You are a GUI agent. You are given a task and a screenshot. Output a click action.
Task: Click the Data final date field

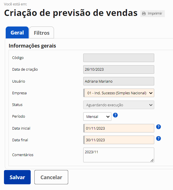point(119,140)
